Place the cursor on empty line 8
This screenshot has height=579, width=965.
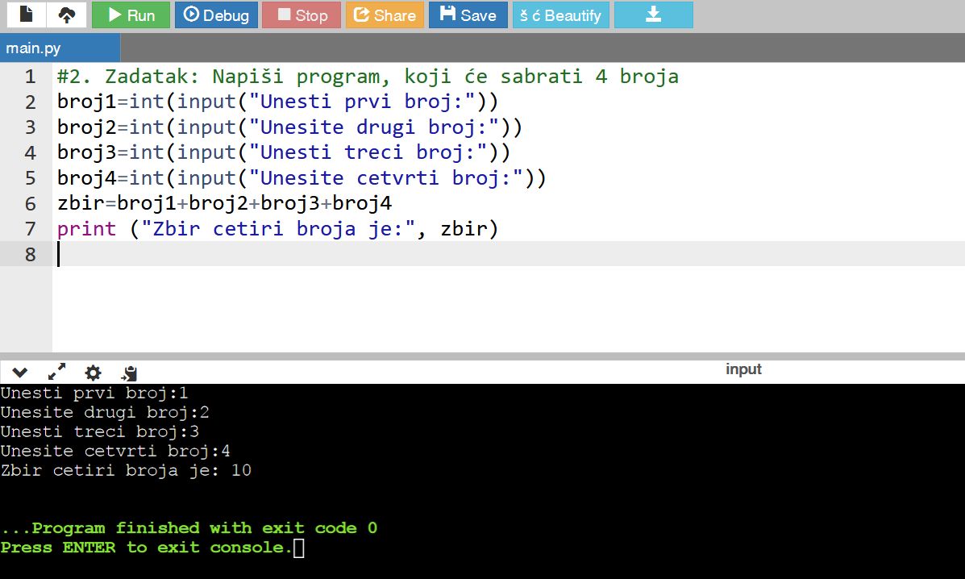tap(322, 254)
